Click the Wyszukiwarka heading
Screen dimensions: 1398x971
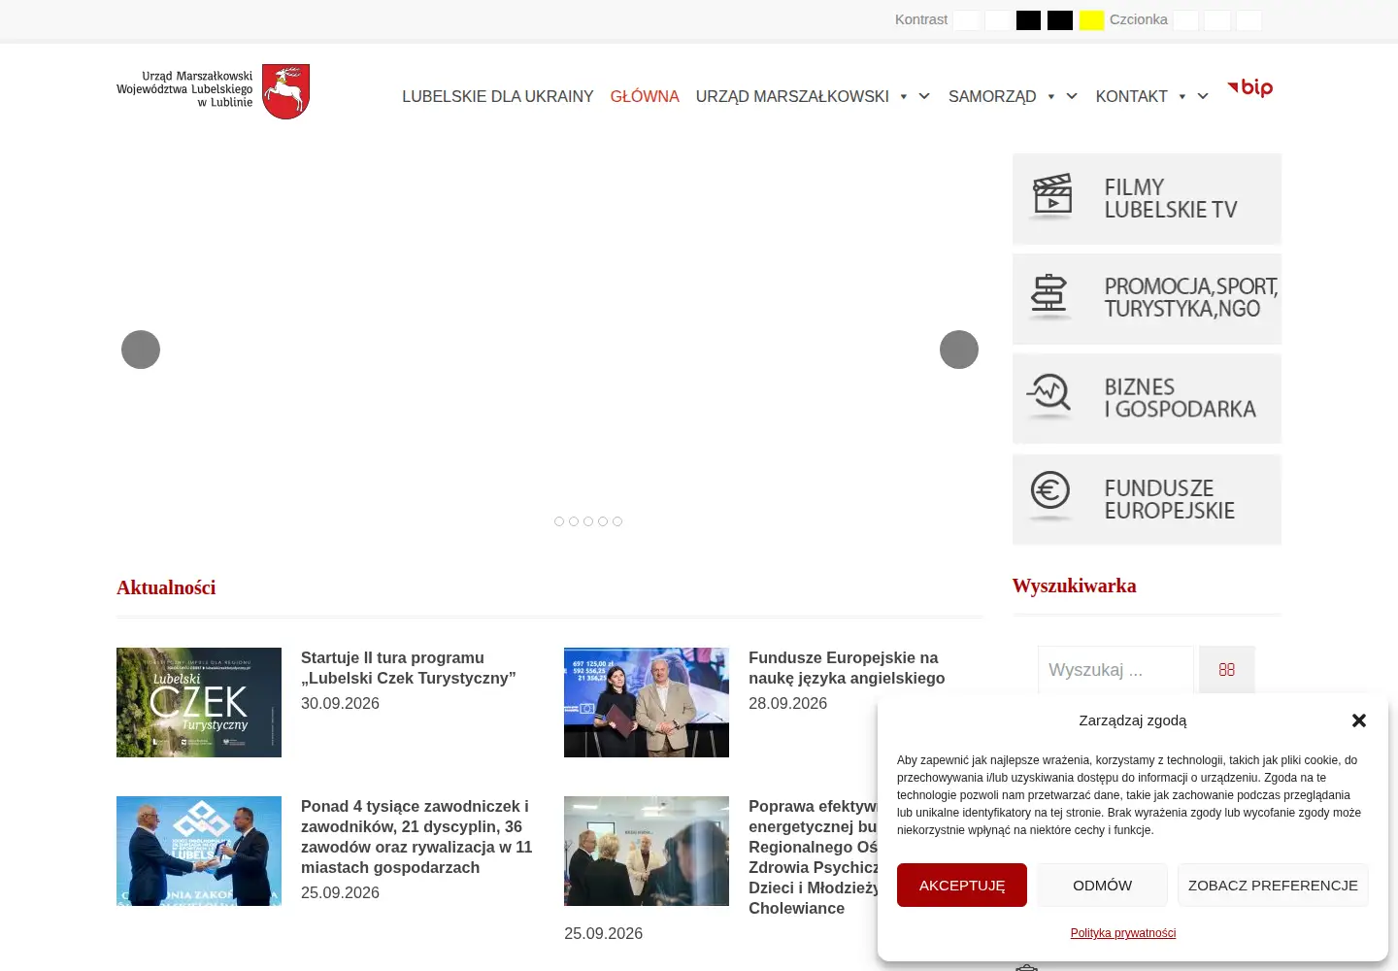(1074, 586)
